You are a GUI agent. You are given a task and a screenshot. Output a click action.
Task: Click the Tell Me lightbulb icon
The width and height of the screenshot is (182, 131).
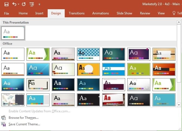[174, 13]
